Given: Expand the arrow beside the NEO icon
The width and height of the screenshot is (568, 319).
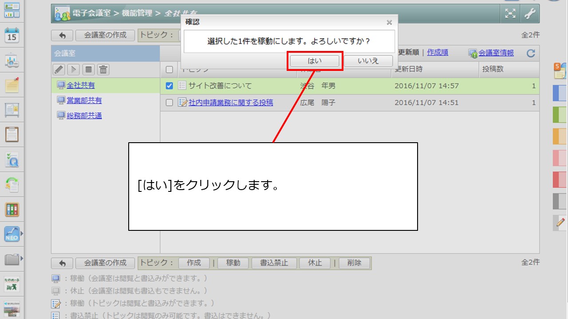Looking at the screenshot, I should tap(22, 233).
